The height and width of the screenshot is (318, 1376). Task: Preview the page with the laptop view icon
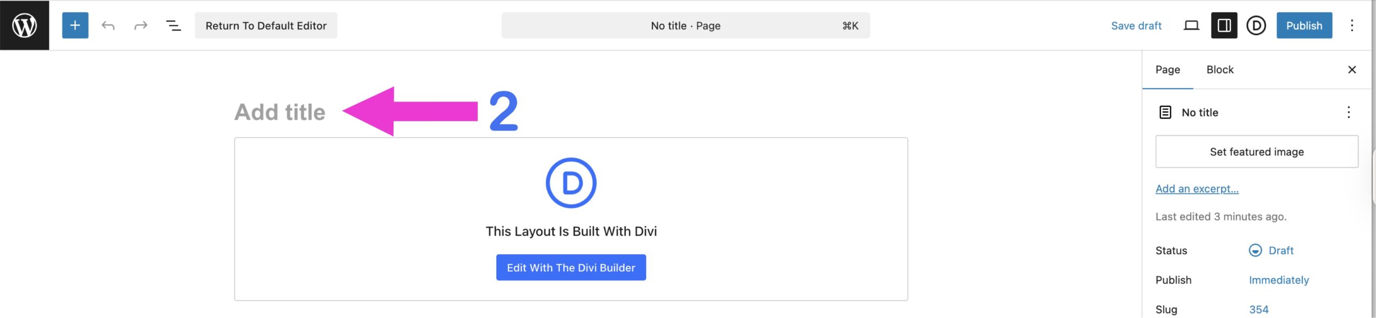coord(1192,25)
